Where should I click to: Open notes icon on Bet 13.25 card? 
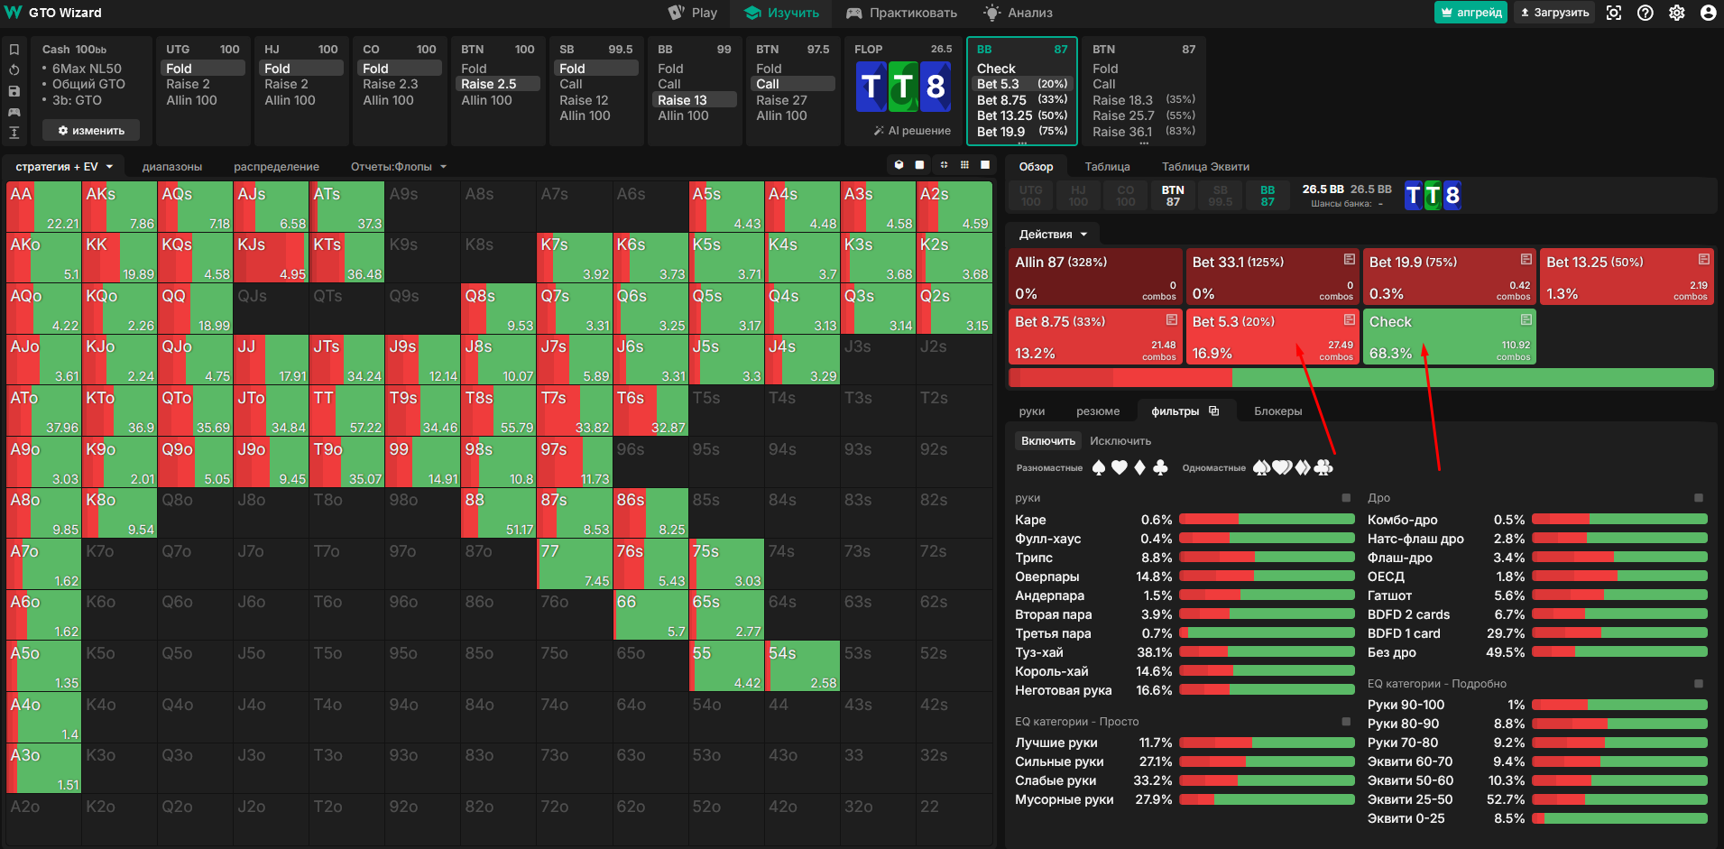[1703, 260]
